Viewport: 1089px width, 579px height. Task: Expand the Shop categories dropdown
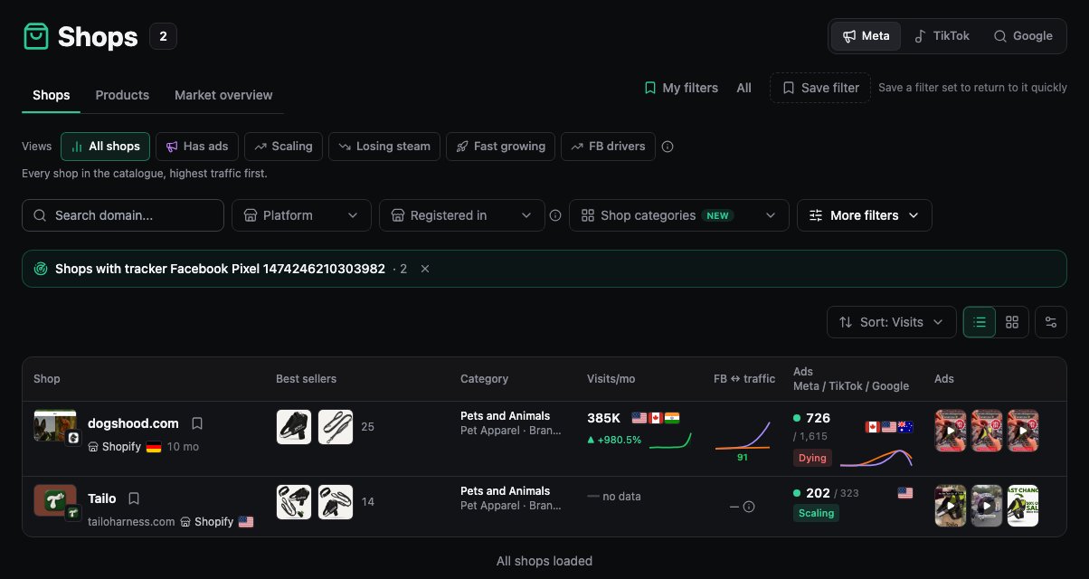(x=678, y=215)
